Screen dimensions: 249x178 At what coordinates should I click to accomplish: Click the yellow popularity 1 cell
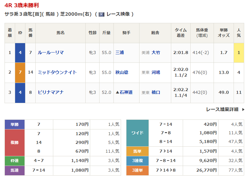tap(239, 52)
